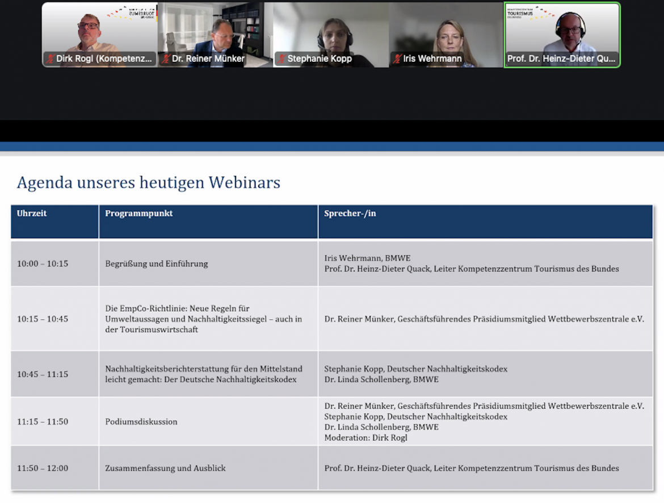
Task: Select Iris Wehrmann's video thumbnail
Action: [446, 35]
